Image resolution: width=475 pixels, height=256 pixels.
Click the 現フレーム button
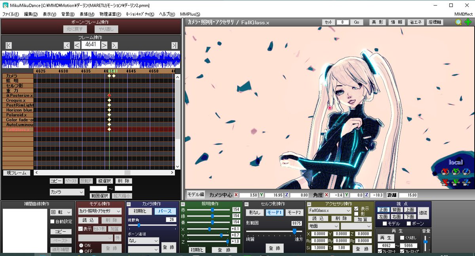click(x=17, y=173)
